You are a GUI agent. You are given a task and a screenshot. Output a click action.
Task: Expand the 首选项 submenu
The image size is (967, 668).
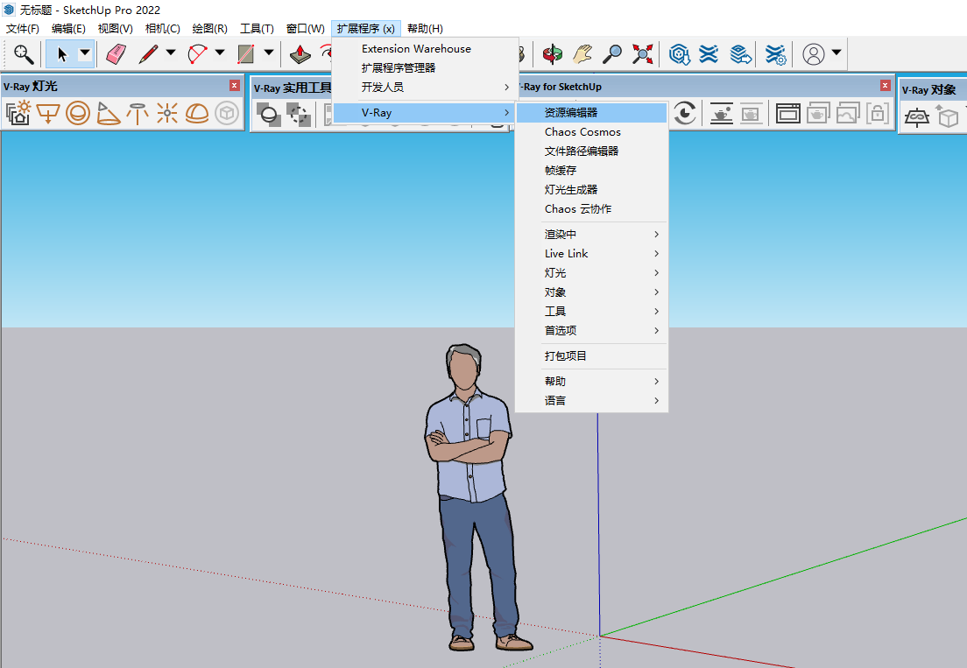tap(591, 330)
